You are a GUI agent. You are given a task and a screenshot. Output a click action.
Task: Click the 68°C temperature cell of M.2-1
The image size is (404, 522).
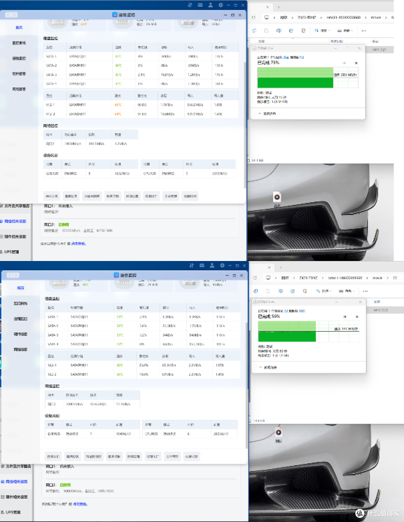(118, 105)
